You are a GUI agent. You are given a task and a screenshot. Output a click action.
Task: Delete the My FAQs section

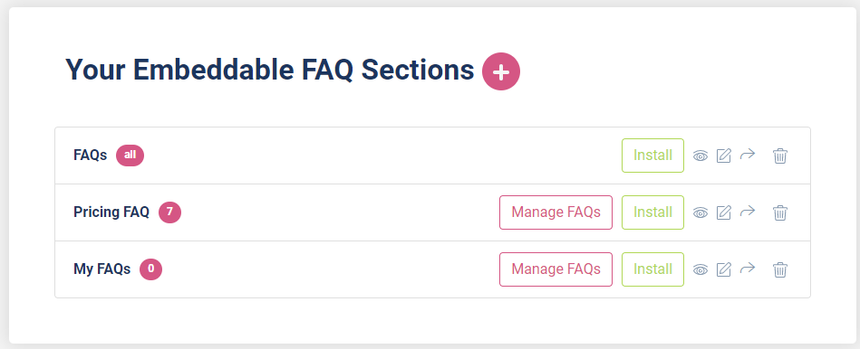(x=780, y=269)
